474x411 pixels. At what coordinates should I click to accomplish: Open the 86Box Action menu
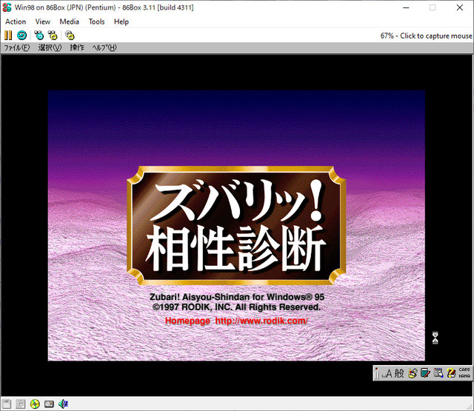(x=16, y=21)
